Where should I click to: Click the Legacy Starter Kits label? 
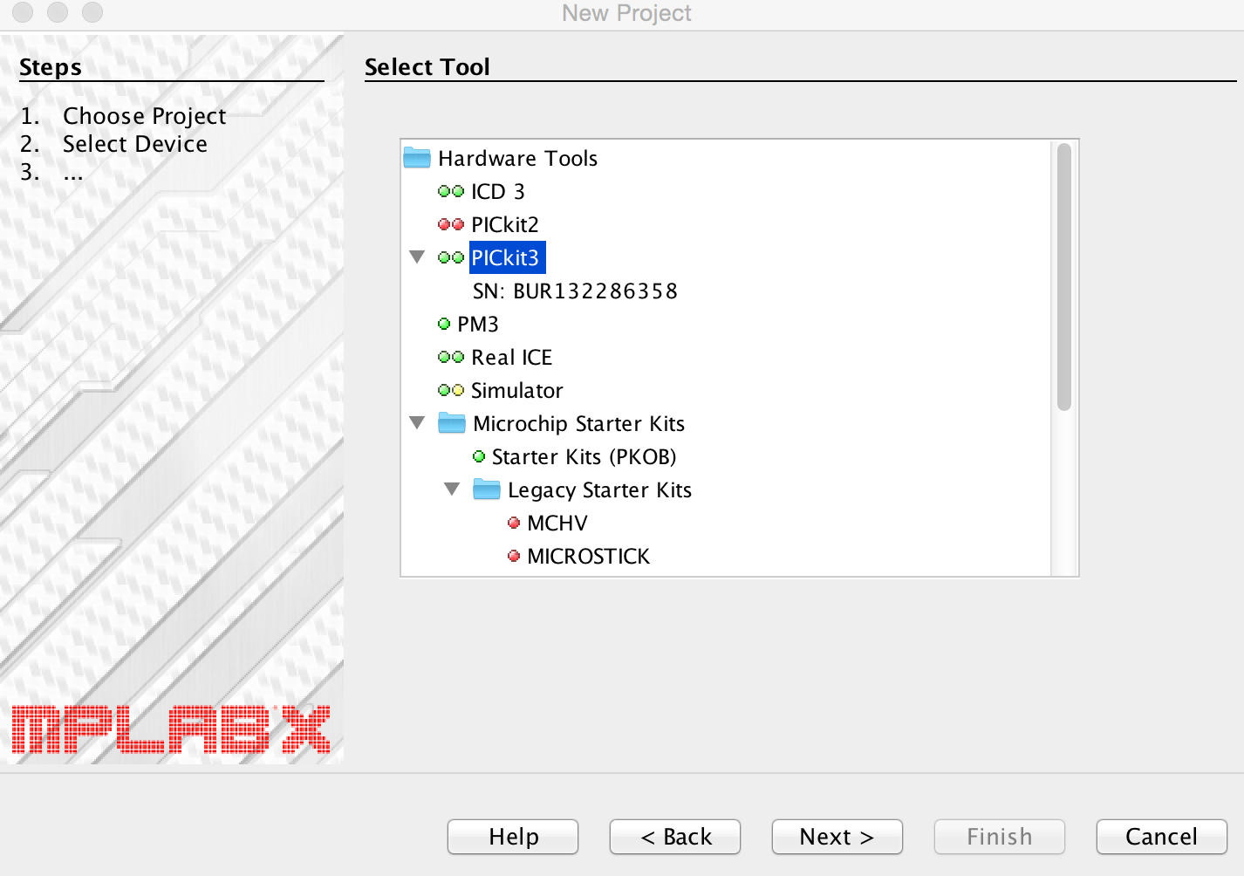(x=599, y=489)
